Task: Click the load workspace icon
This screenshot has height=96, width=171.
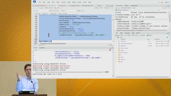Action: click(116, 8)
